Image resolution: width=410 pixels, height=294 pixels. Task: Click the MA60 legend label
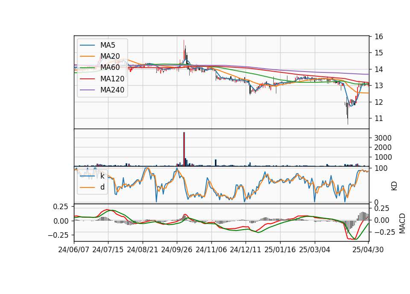pyautogui.click(x=110, y=67)
